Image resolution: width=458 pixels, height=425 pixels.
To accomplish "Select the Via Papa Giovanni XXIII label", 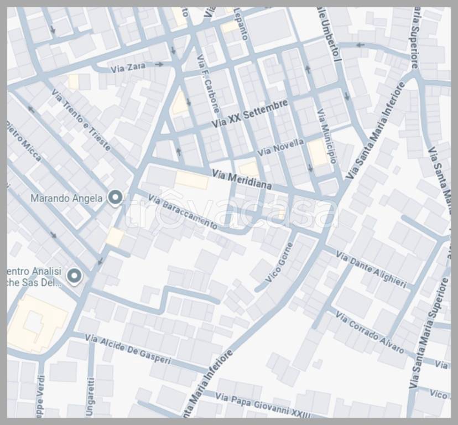I will (263, 406).
